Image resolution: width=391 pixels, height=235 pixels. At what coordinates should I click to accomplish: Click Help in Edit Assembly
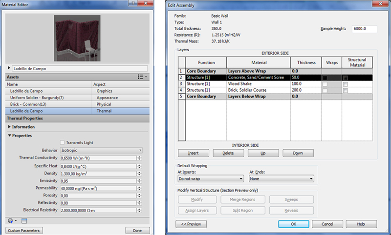tap(361, 224)
